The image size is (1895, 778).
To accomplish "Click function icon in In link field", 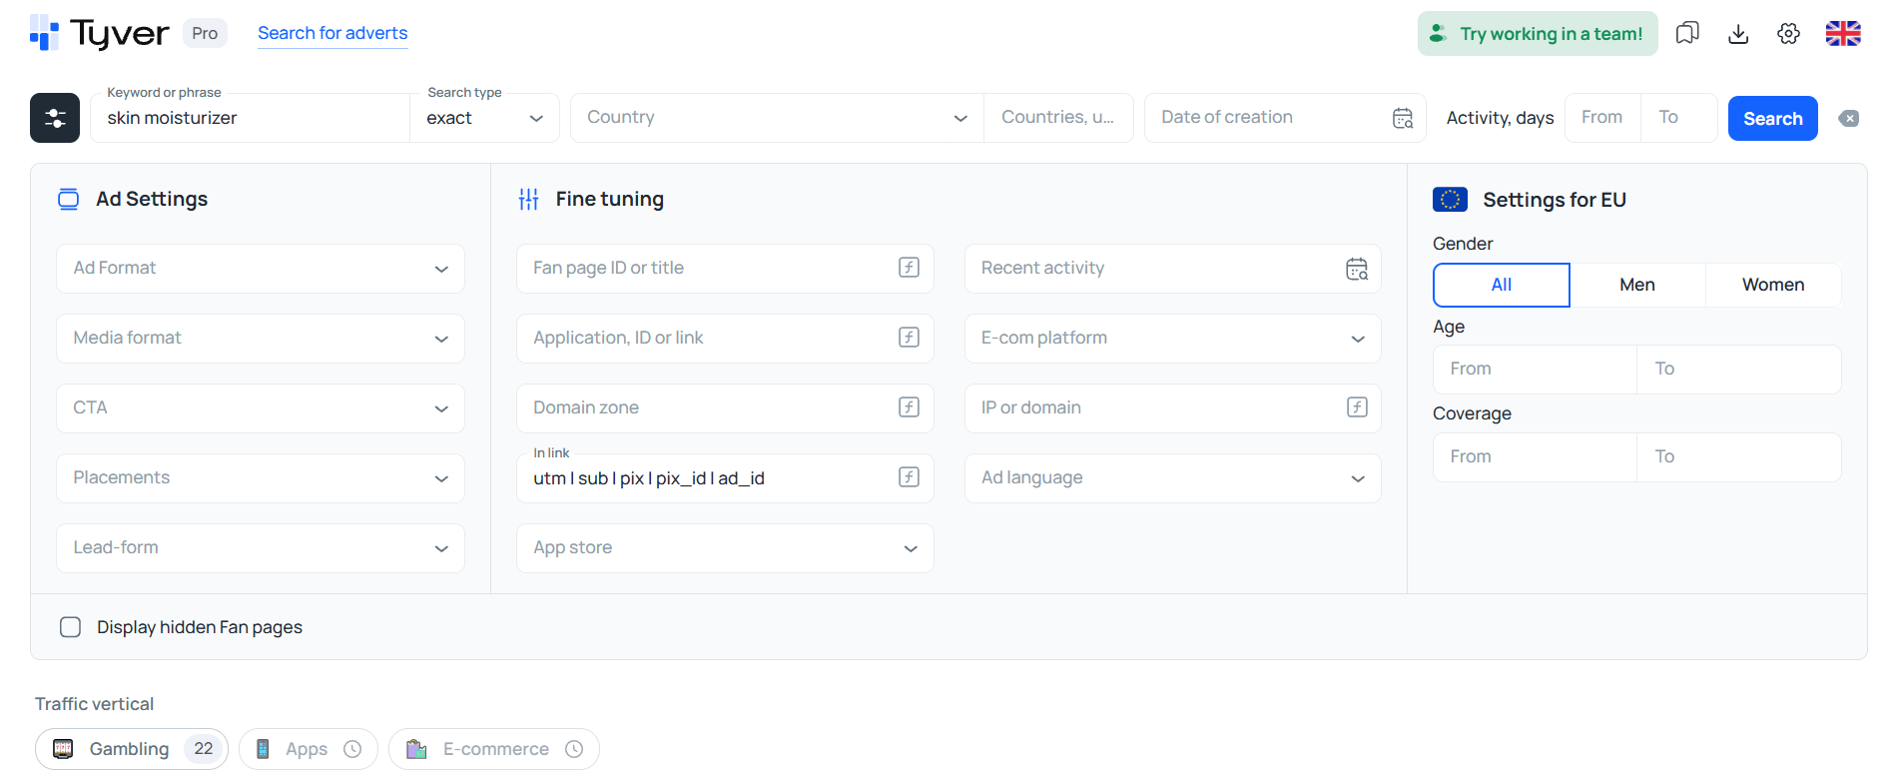I will pos(909,477).
